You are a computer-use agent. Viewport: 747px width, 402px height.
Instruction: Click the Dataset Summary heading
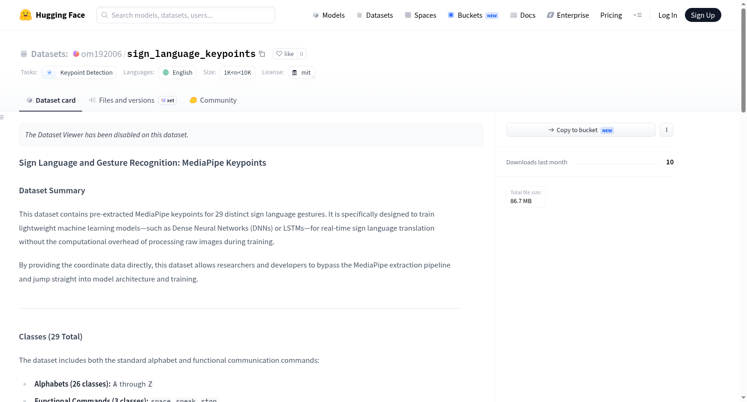(52, 190)
